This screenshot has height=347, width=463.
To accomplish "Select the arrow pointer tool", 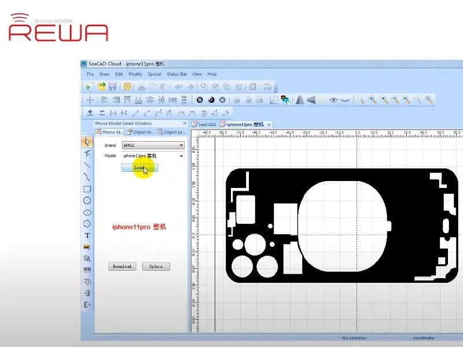I will 87,142.
